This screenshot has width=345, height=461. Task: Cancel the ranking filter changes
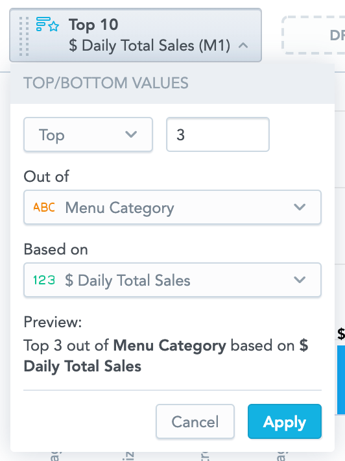point(195,421)
